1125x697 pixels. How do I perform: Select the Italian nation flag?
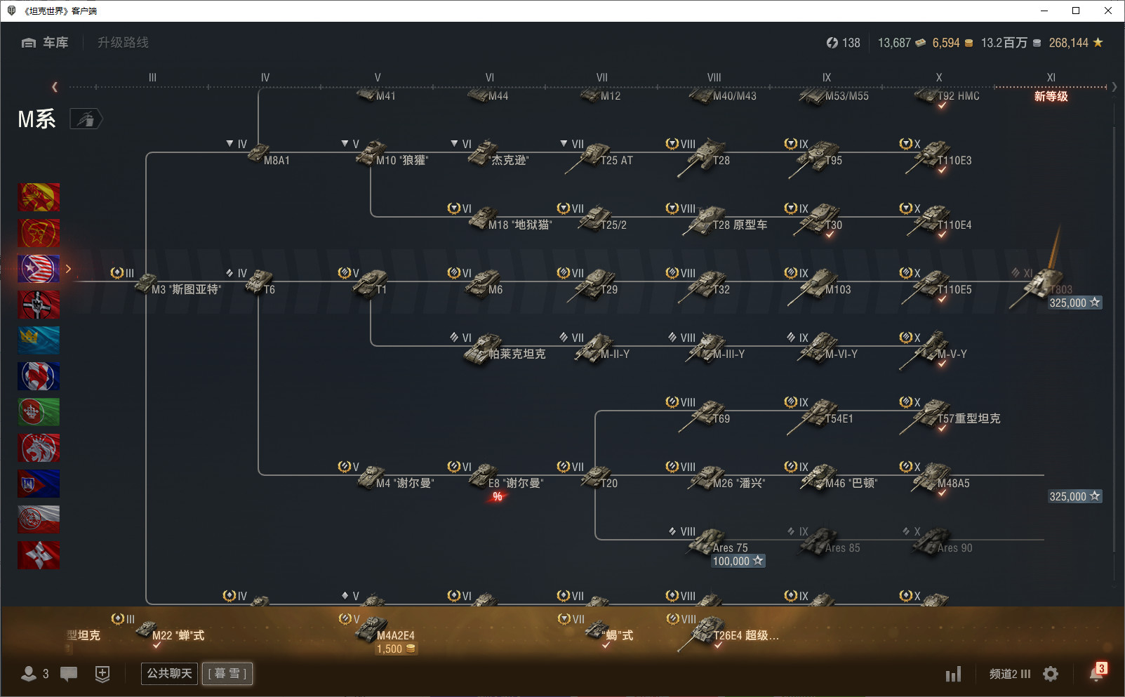[x=39, y=412]
